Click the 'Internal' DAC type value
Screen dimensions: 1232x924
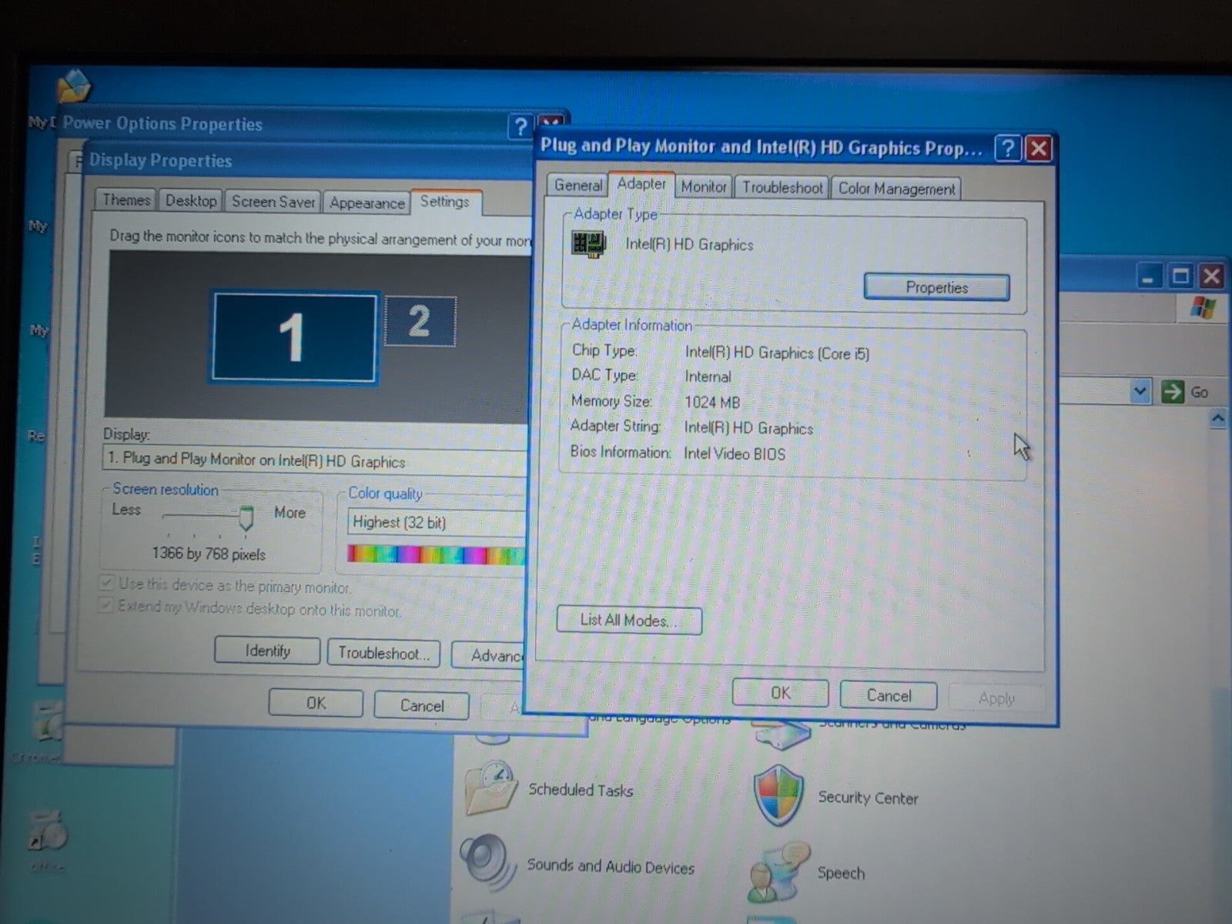click(x=708, y=377)
